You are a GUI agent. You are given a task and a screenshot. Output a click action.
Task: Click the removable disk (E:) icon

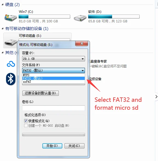(11, 43)
